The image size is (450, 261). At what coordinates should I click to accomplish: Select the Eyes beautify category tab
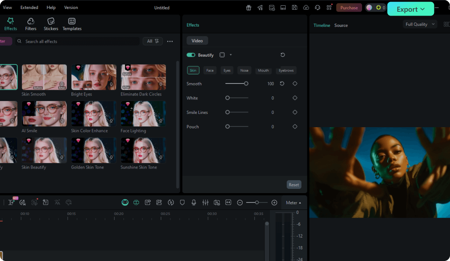[x=227, y=71]
